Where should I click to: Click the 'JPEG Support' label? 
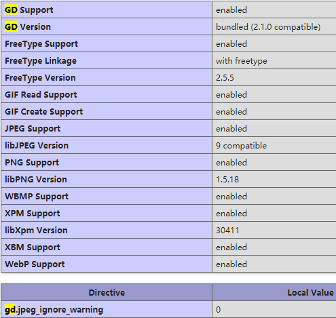33,129
